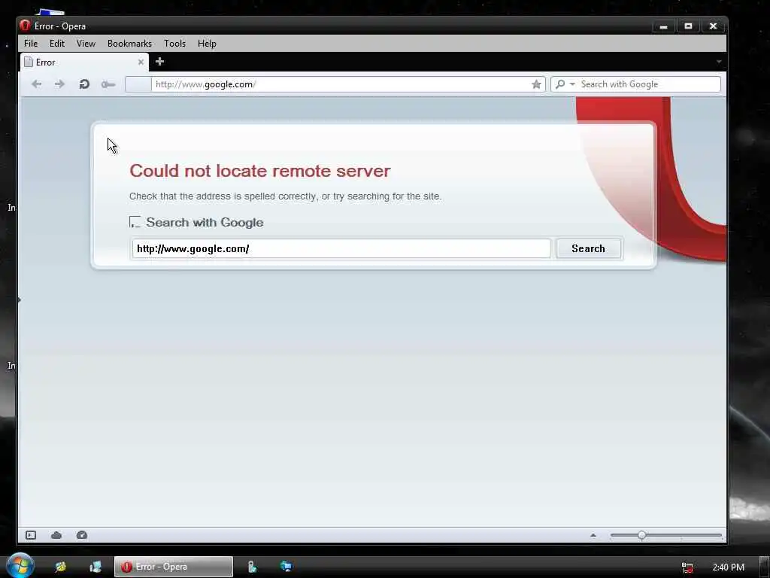
Task: Edit the error page search text box
Action: [x=341, y=248]
